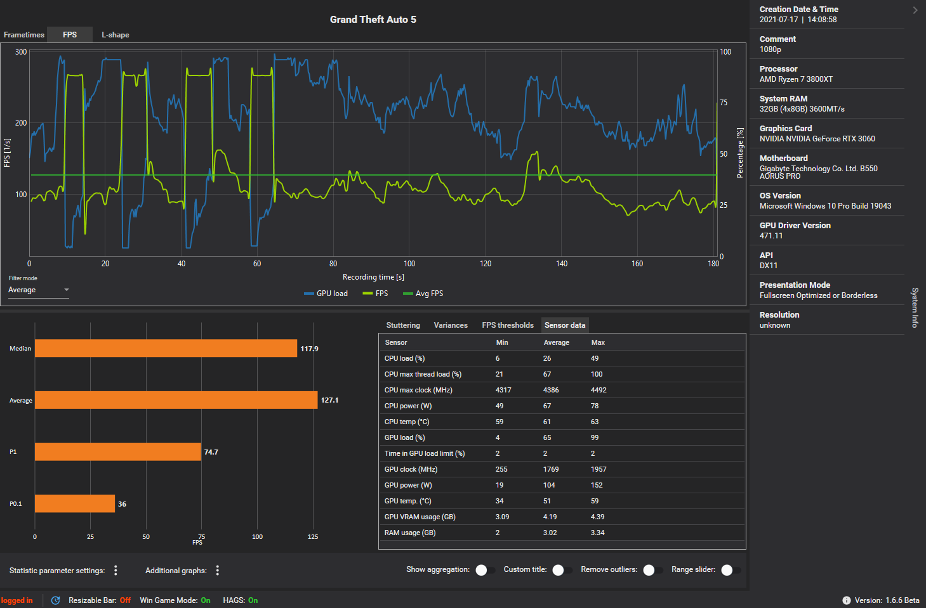Viewport: 926px width, 608px height.
Task: Open the Filter mode dropdown
Action: click(39, 290)
